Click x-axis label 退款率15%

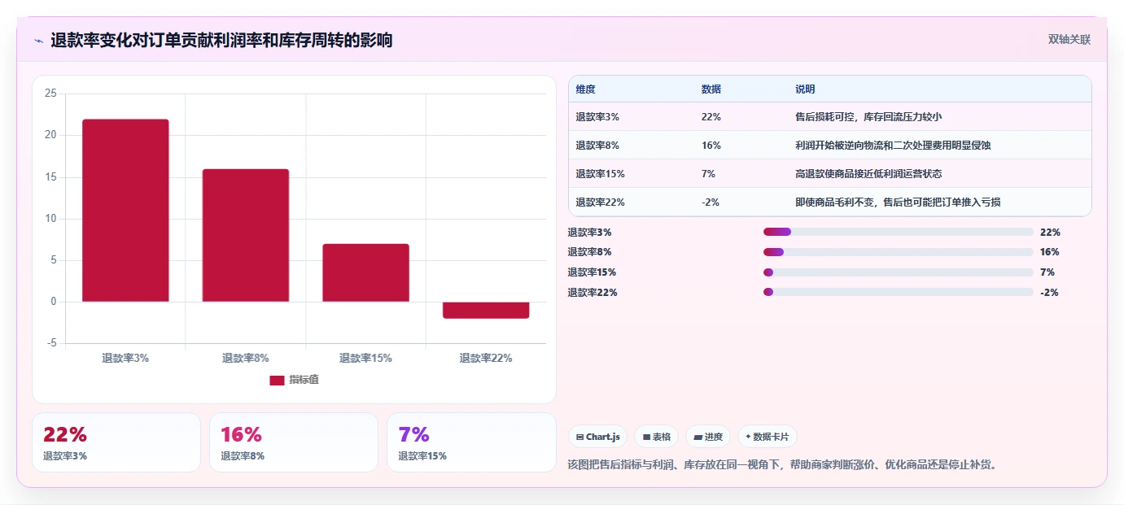365,358
